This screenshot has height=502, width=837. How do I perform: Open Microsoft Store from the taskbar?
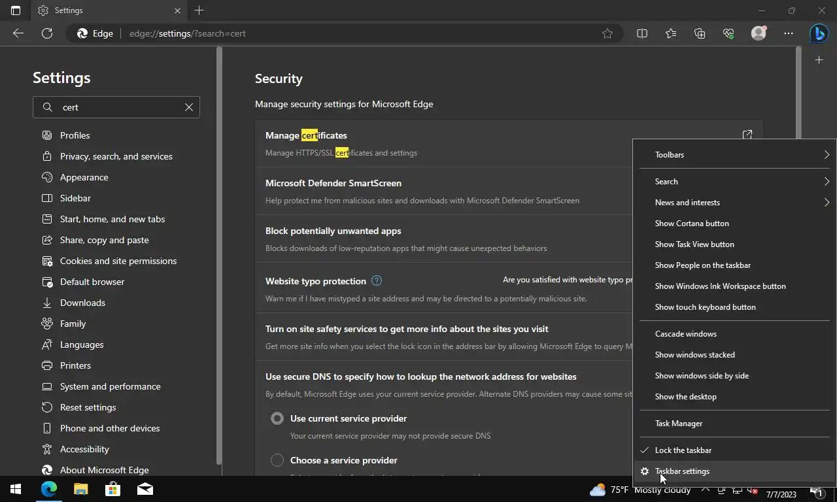[112, 489]
